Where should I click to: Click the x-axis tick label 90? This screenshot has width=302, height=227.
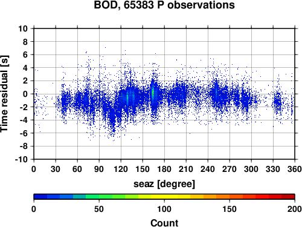click(99, 169)
